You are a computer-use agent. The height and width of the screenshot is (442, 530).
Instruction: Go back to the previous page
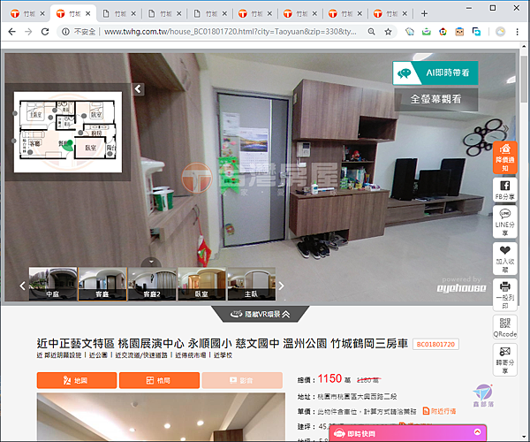(11, 32)
